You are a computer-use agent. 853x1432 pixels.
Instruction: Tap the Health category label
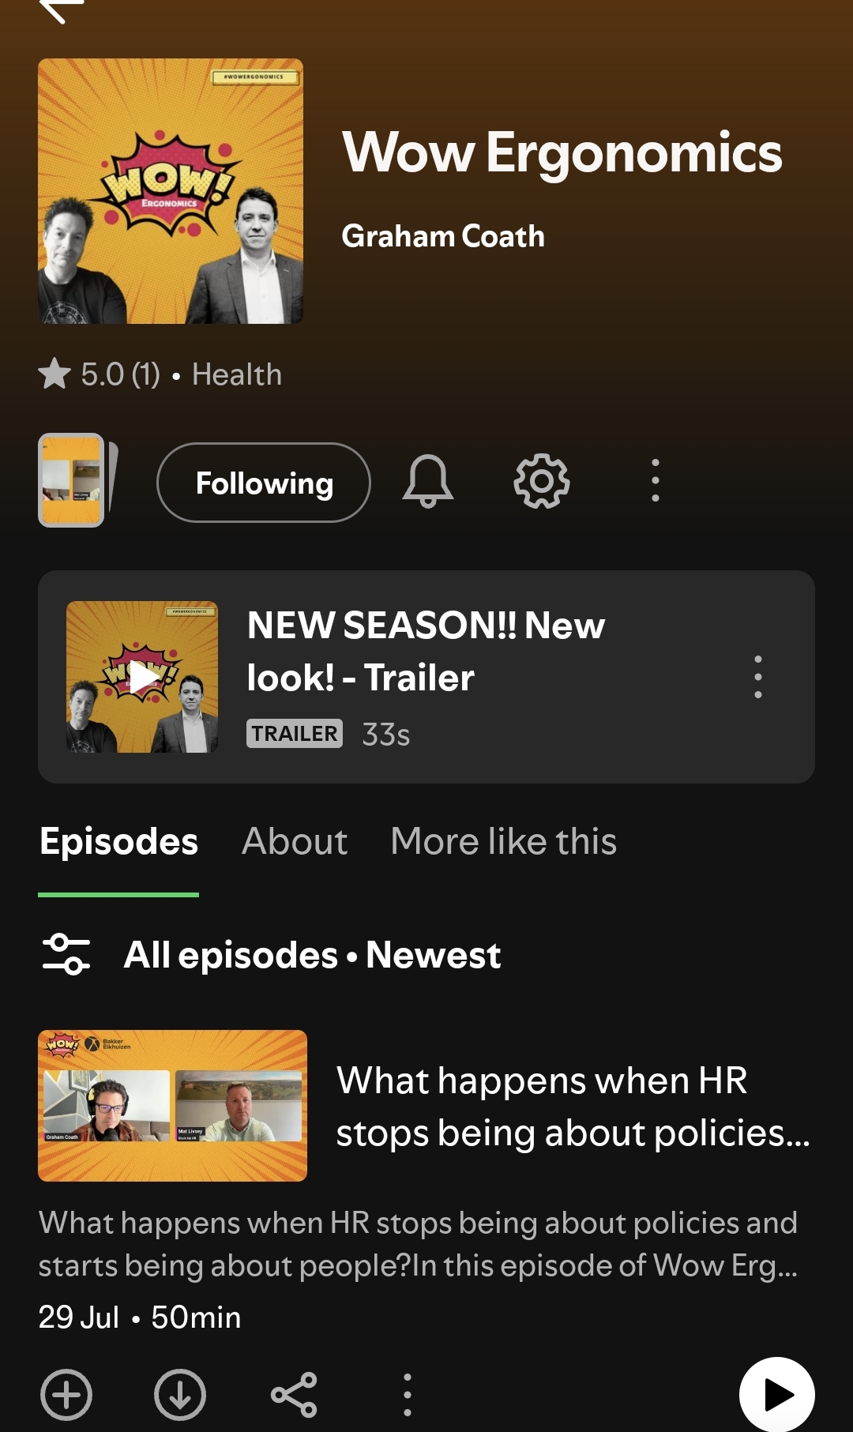click(237, 374)
